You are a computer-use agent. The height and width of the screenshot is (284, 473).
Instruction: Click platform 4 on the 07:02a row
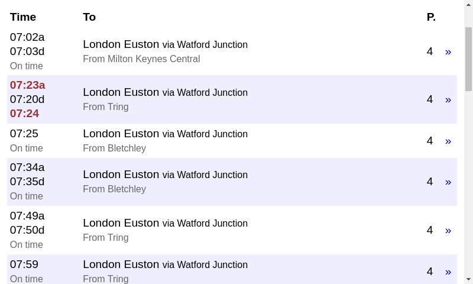click(x=430, y=51)
